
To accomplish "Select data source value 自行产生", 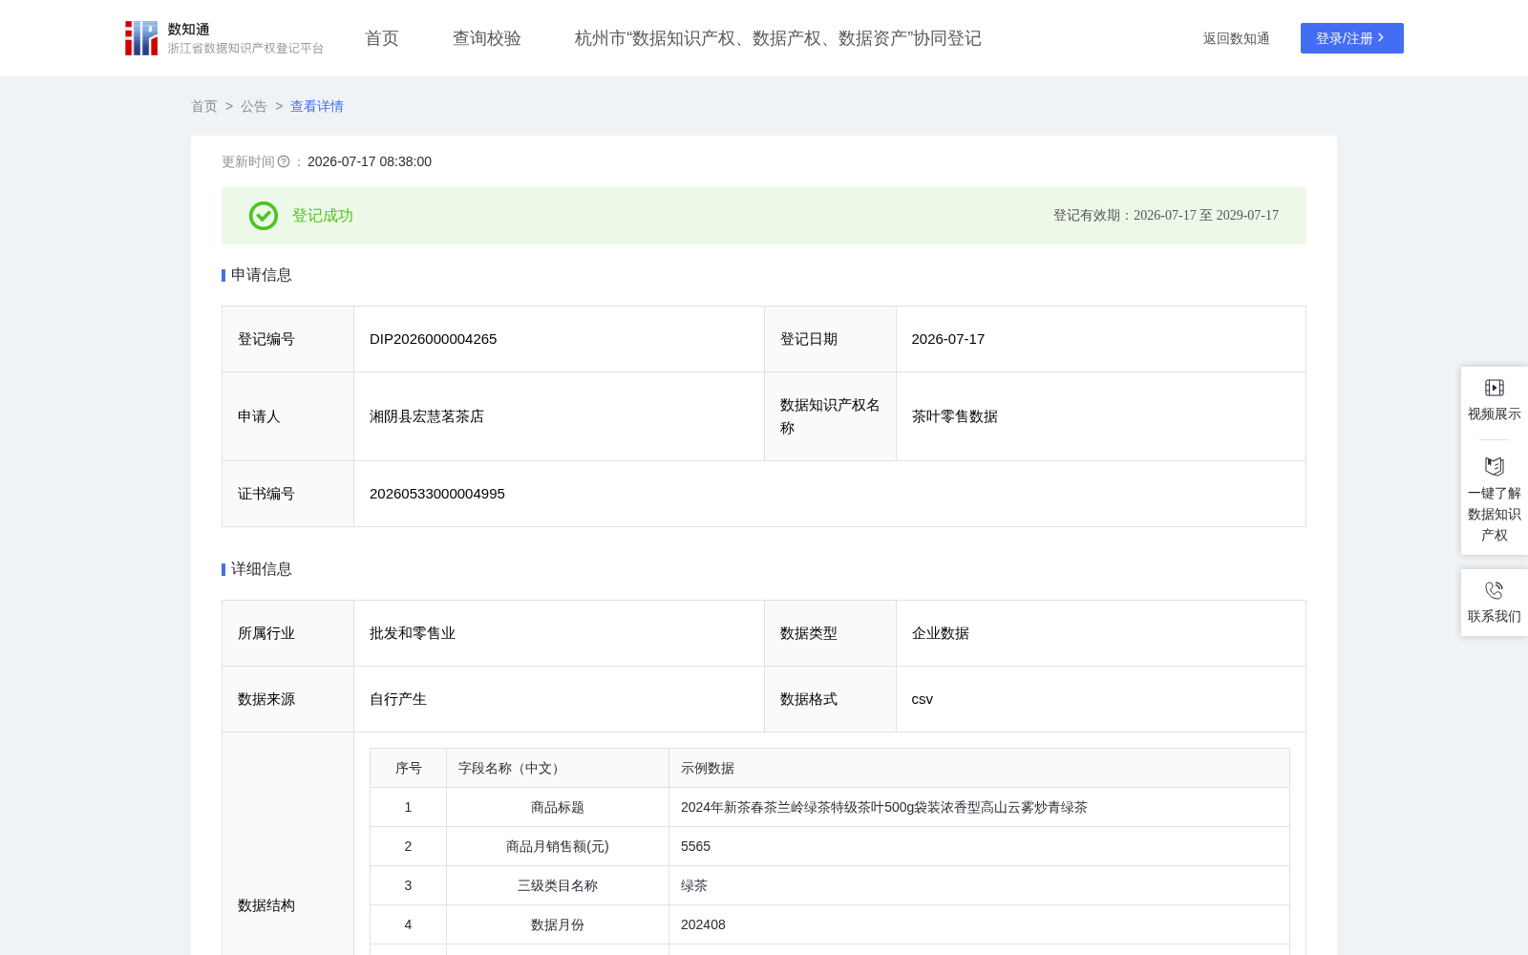I will (398, 699).
